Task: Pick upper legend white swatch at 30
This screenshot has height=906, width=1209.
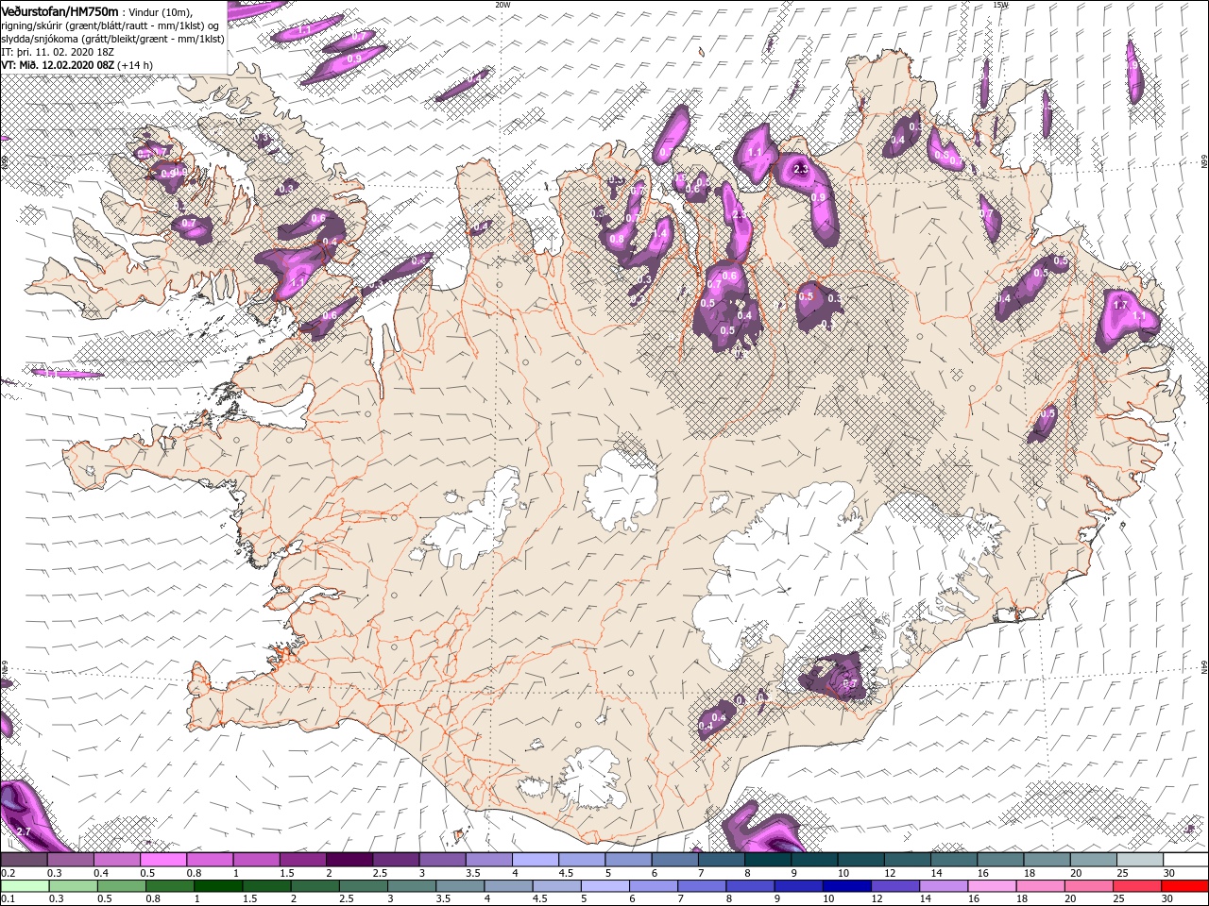Action: pyautogui.click(x=1184, y=860)
